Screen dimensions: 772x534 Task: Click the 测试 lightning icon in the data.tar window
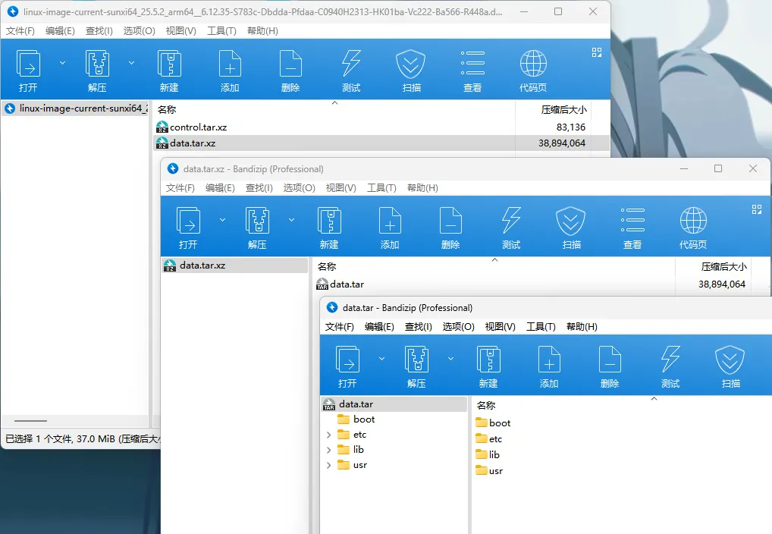click(x=670, y=360)
